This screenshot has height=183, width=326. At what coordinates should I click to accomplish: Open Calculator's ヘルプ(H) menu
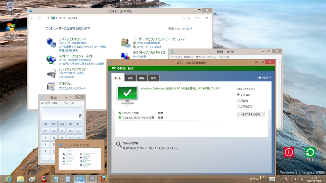click(69, 103)
